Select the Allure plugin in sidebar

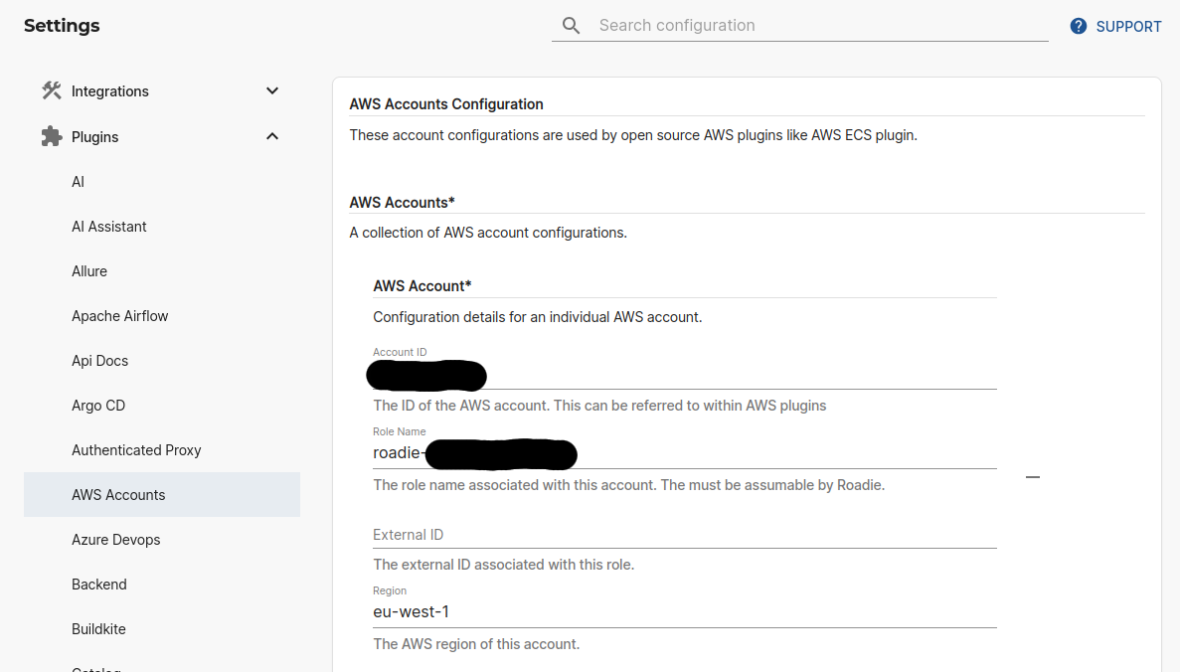point(89,270)
